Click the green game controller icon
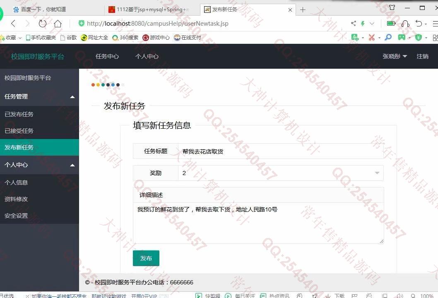The width and height of the screenshot is (438, 298). point(402,37)
